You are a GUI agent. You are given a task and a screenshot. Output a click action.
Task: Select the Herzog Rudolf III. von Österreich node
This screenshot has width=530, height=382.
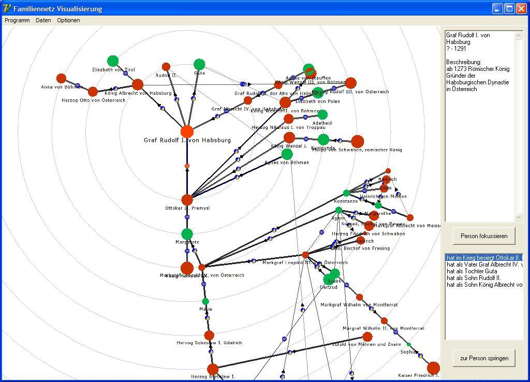(351, 83)
